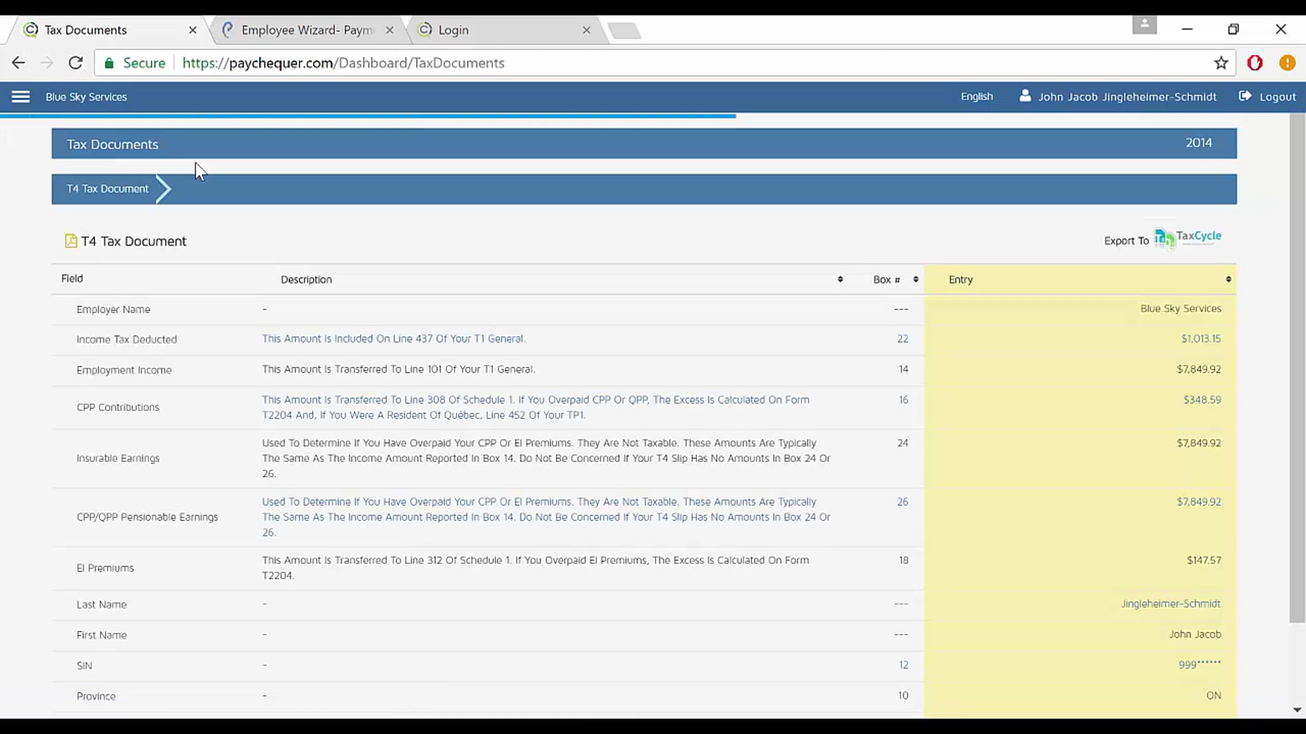
Task: Click the $348.59 entry value
Action: 1202,400
